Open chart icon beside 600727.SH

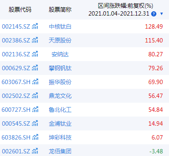click(x=35, y=110)
